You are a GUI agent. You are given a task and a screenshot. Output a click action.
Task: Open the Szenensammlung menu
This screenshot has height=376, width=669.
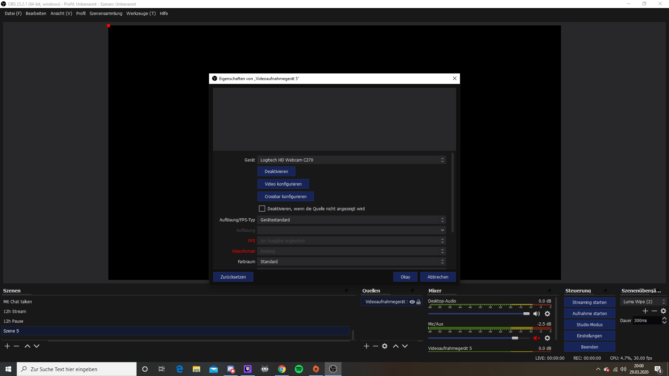tap(106, 14)
